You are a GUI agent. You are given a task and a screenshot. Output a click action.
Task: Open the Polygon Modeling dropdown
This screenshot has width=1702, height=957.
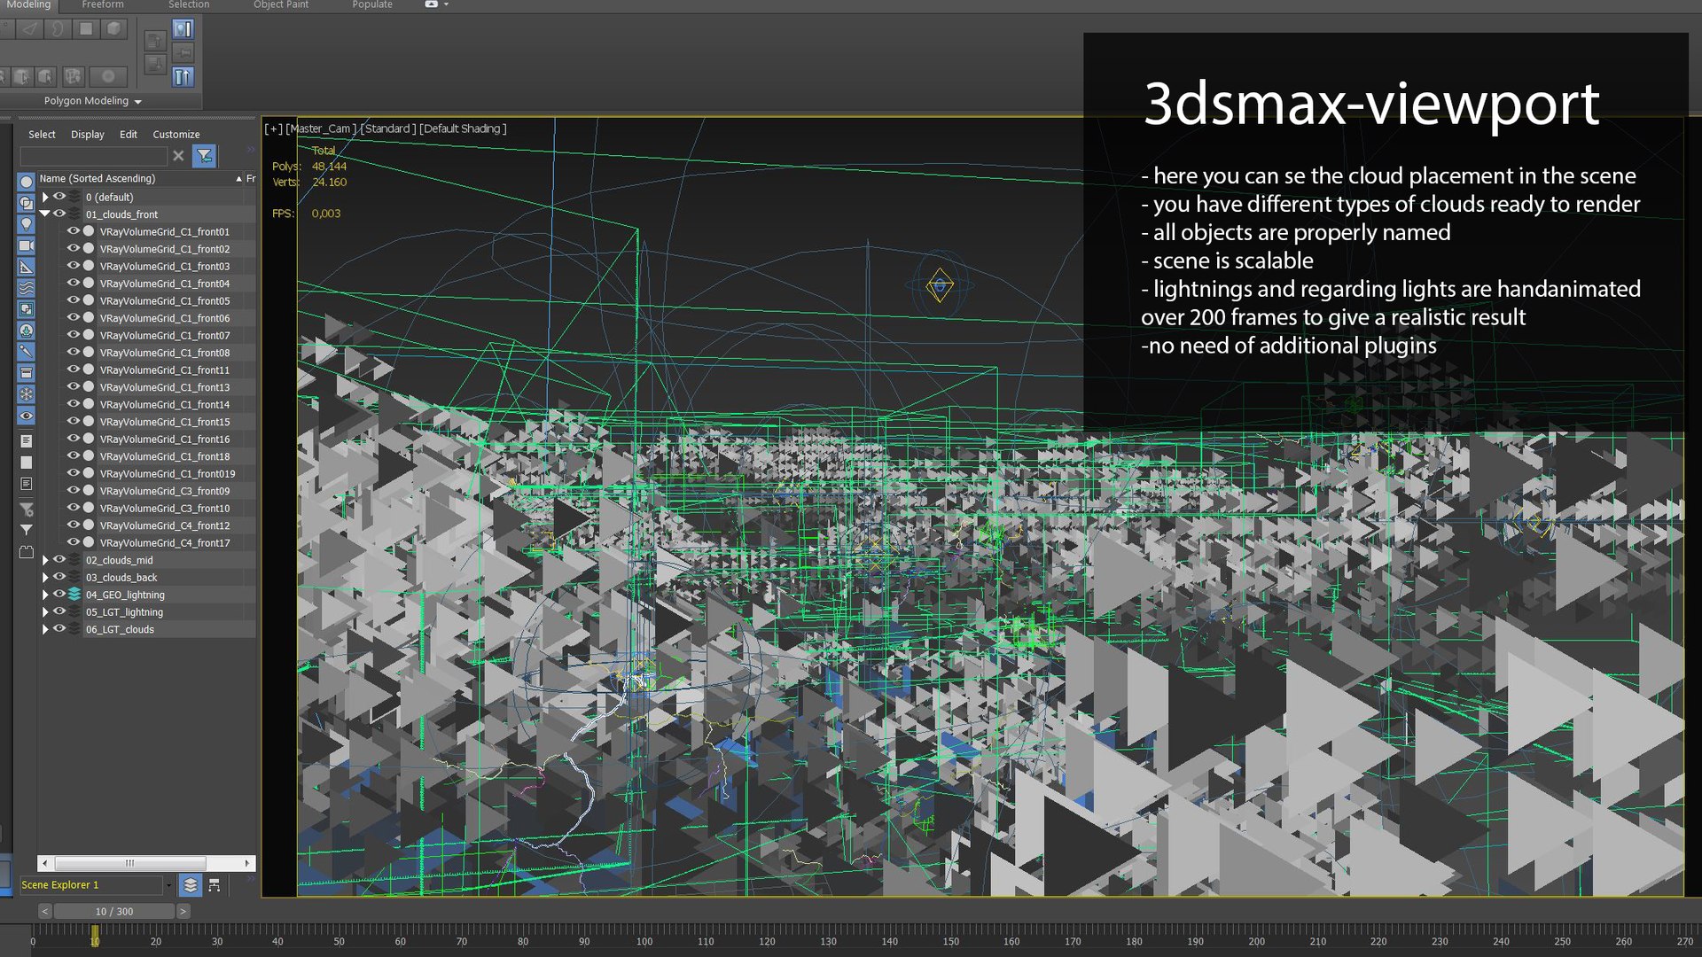coord(92,101)
